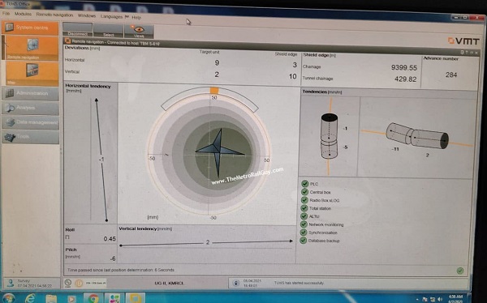This screenshot has height=303, width=487.
Task: Click the Select toolbar button
Action: 109,31
